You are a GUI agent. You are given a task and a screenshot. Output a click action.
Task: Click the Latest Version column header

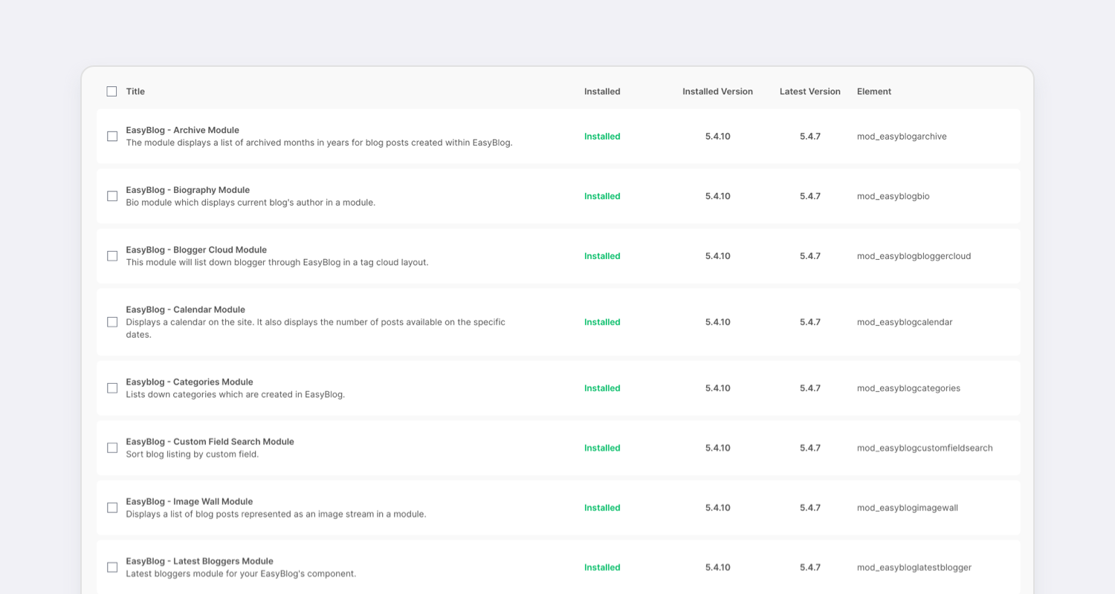[809, 91]
